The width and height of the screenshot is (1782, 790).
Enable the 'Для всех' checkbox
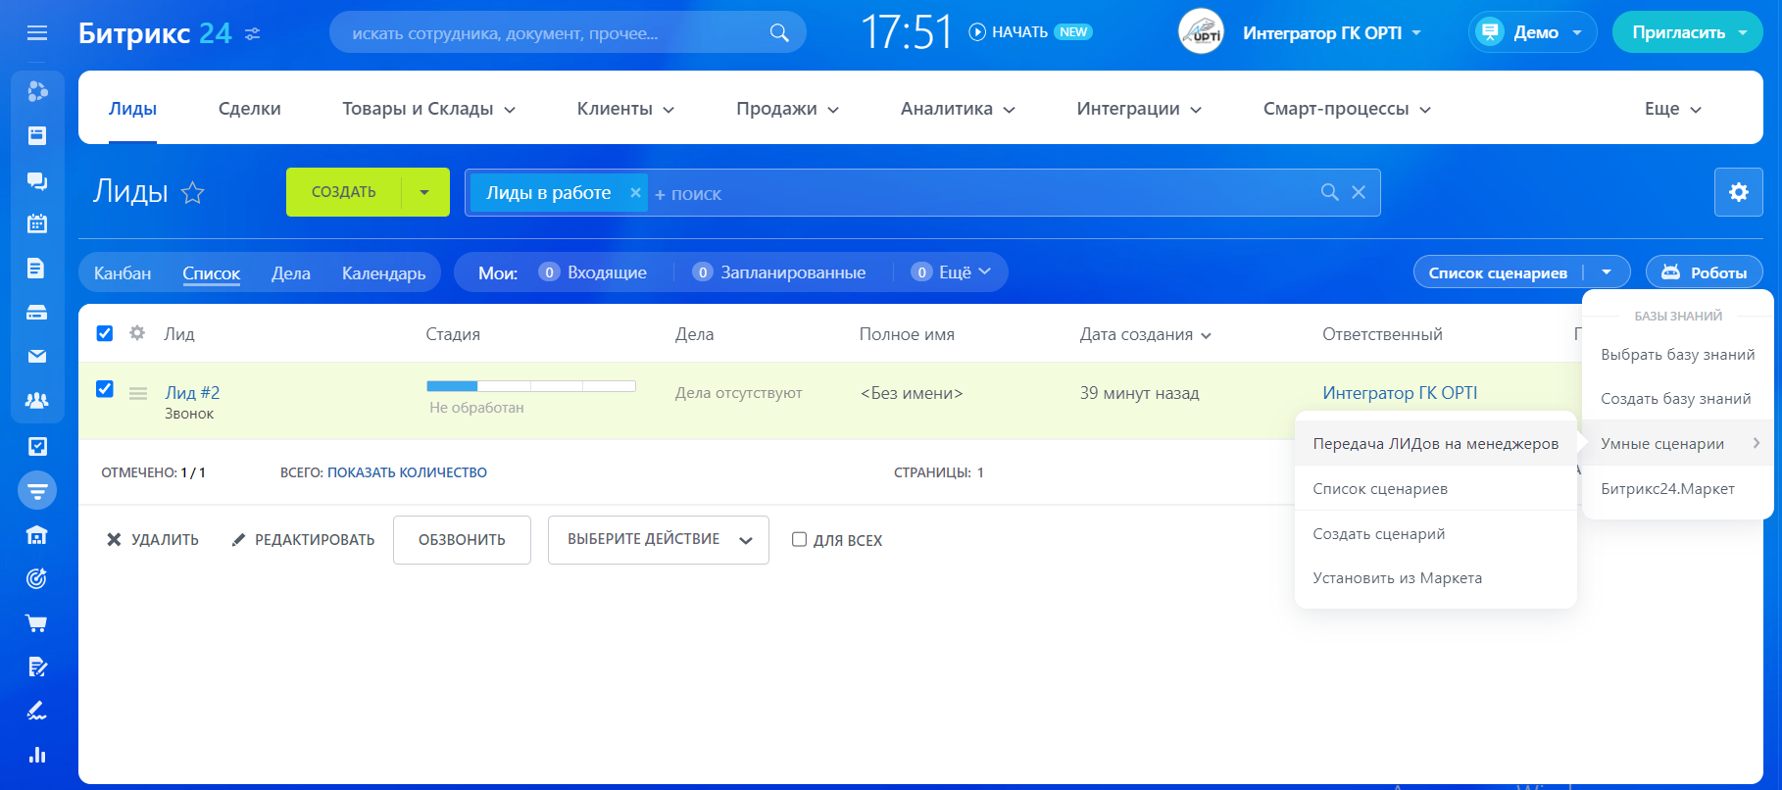tap(800, 540)
